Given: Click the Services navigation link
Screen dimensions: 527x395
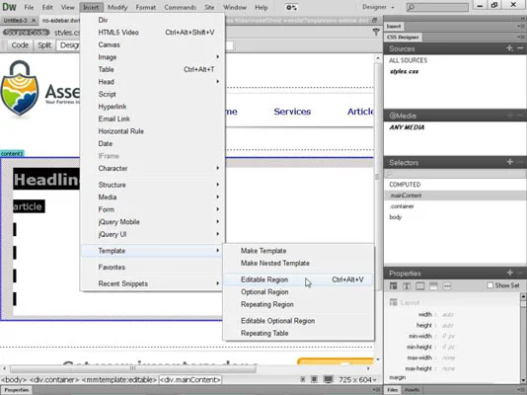Looking at the screenshot, I should [292, 112].
